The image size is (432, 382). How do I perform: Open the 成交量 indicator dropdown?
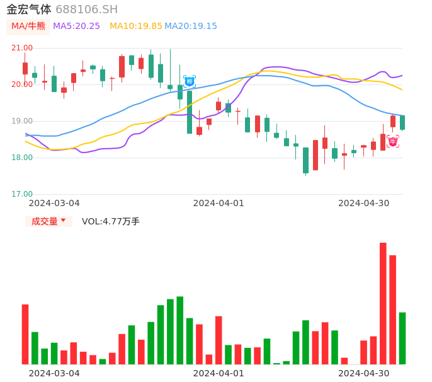48,221
